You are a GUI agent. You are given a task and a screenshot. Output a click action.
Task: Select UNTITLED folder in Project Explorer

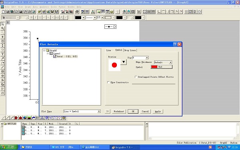tap(12, 124)
